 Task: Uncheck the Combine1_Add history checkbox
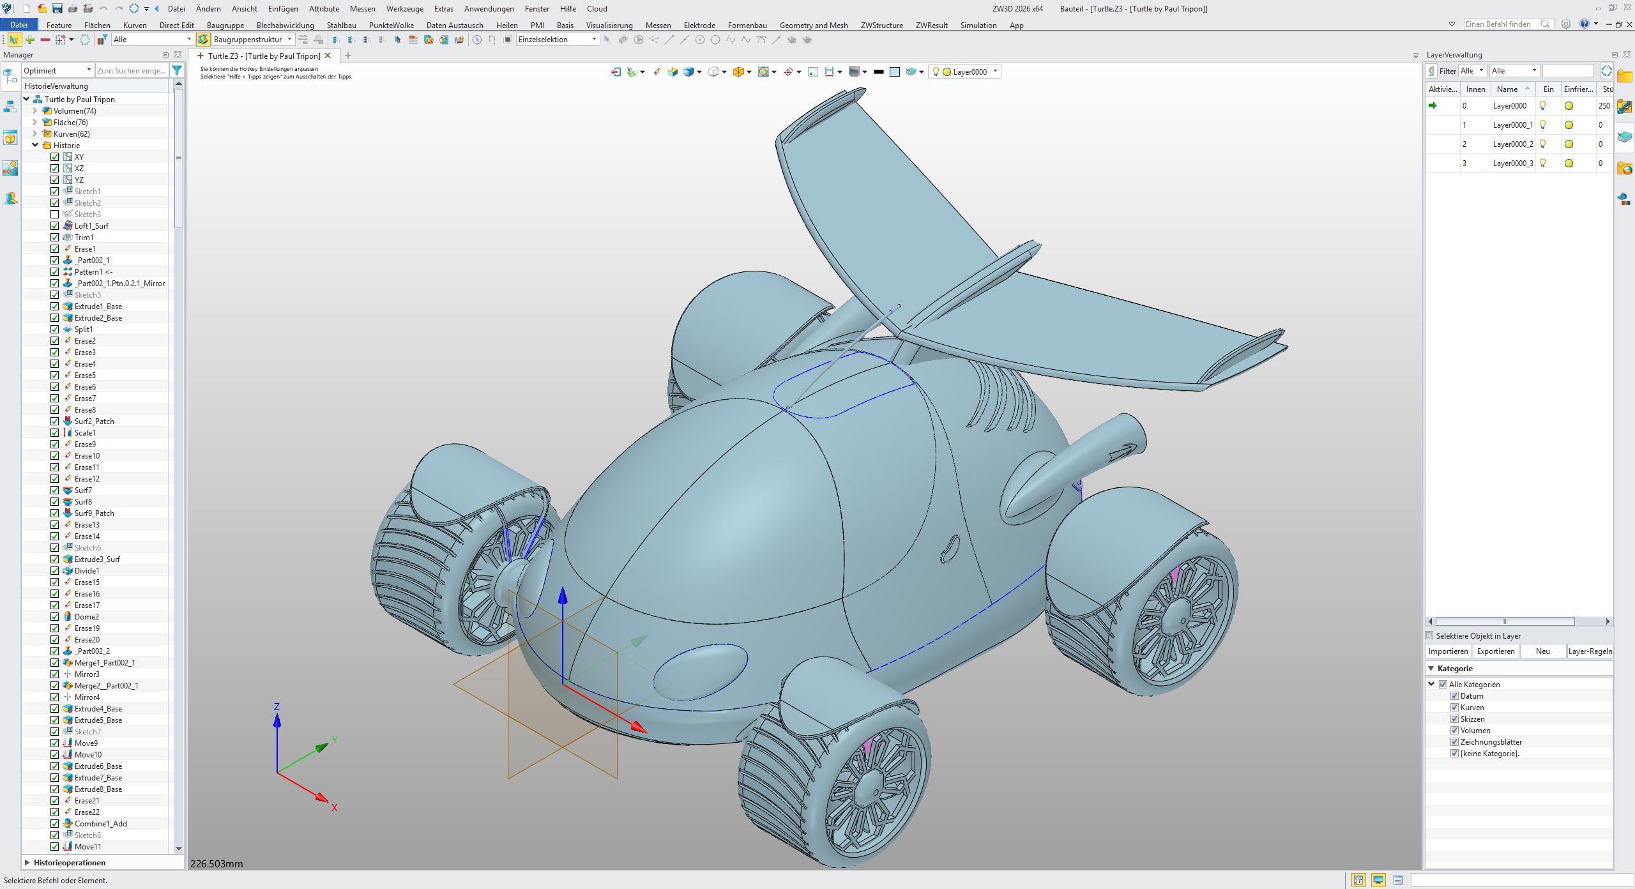click(55, 823)
